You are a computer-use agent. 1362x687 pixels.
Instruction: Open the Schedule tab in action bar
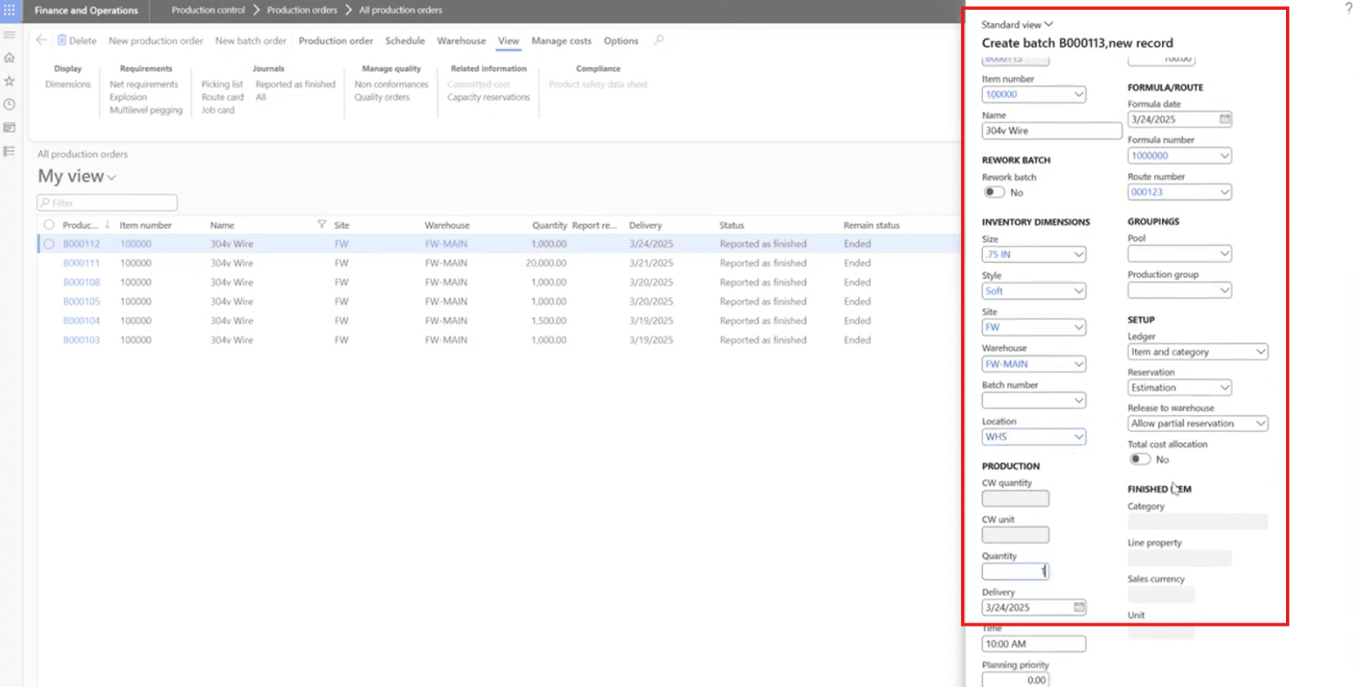(405, 41)
